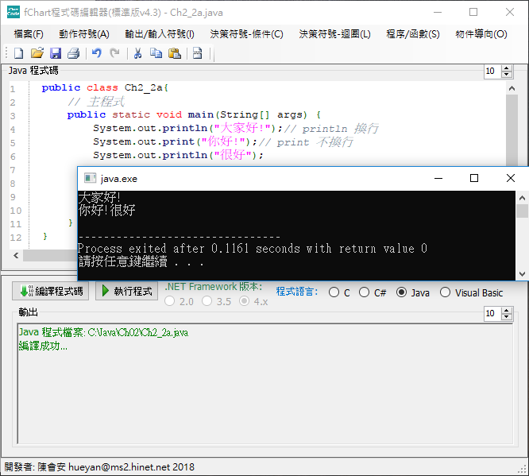Undo the last edit via toolbar arrow
Screen dimensions: 529x476
96,53
